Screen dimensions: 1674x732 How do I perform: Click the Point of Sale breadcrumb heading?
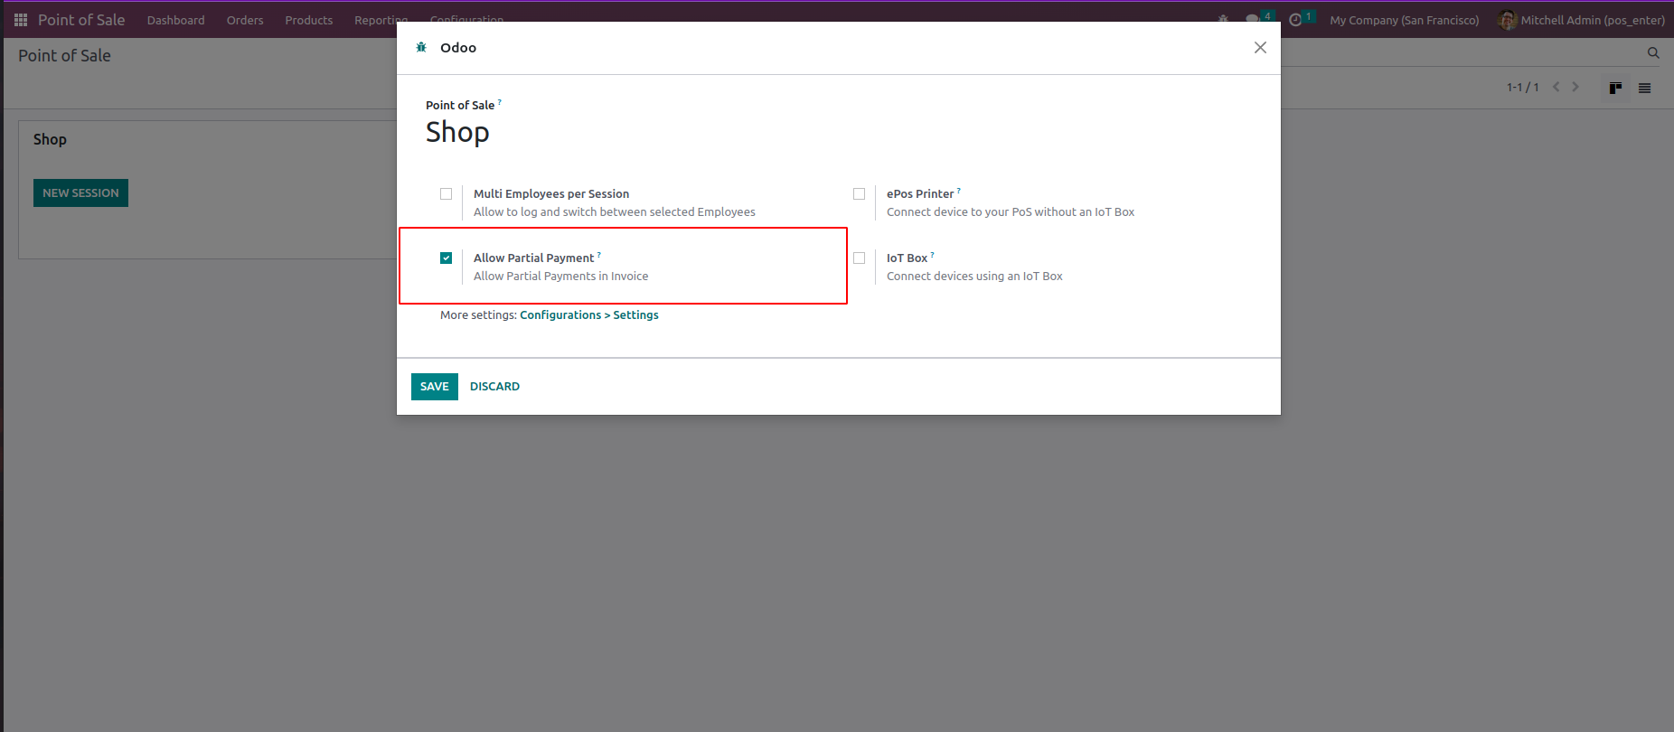65,56
